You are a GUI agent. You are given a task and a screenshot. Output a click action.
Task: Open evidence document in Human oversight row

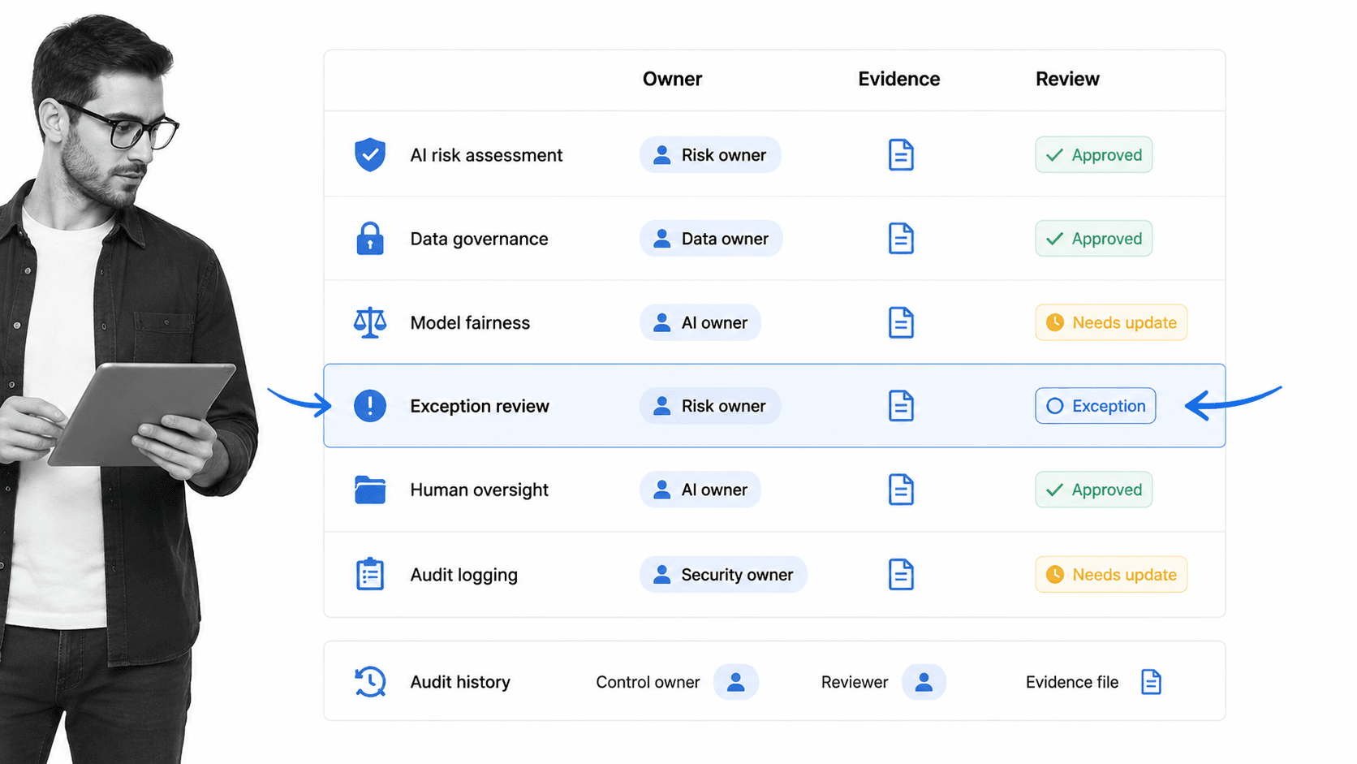(x=901, y=490)
